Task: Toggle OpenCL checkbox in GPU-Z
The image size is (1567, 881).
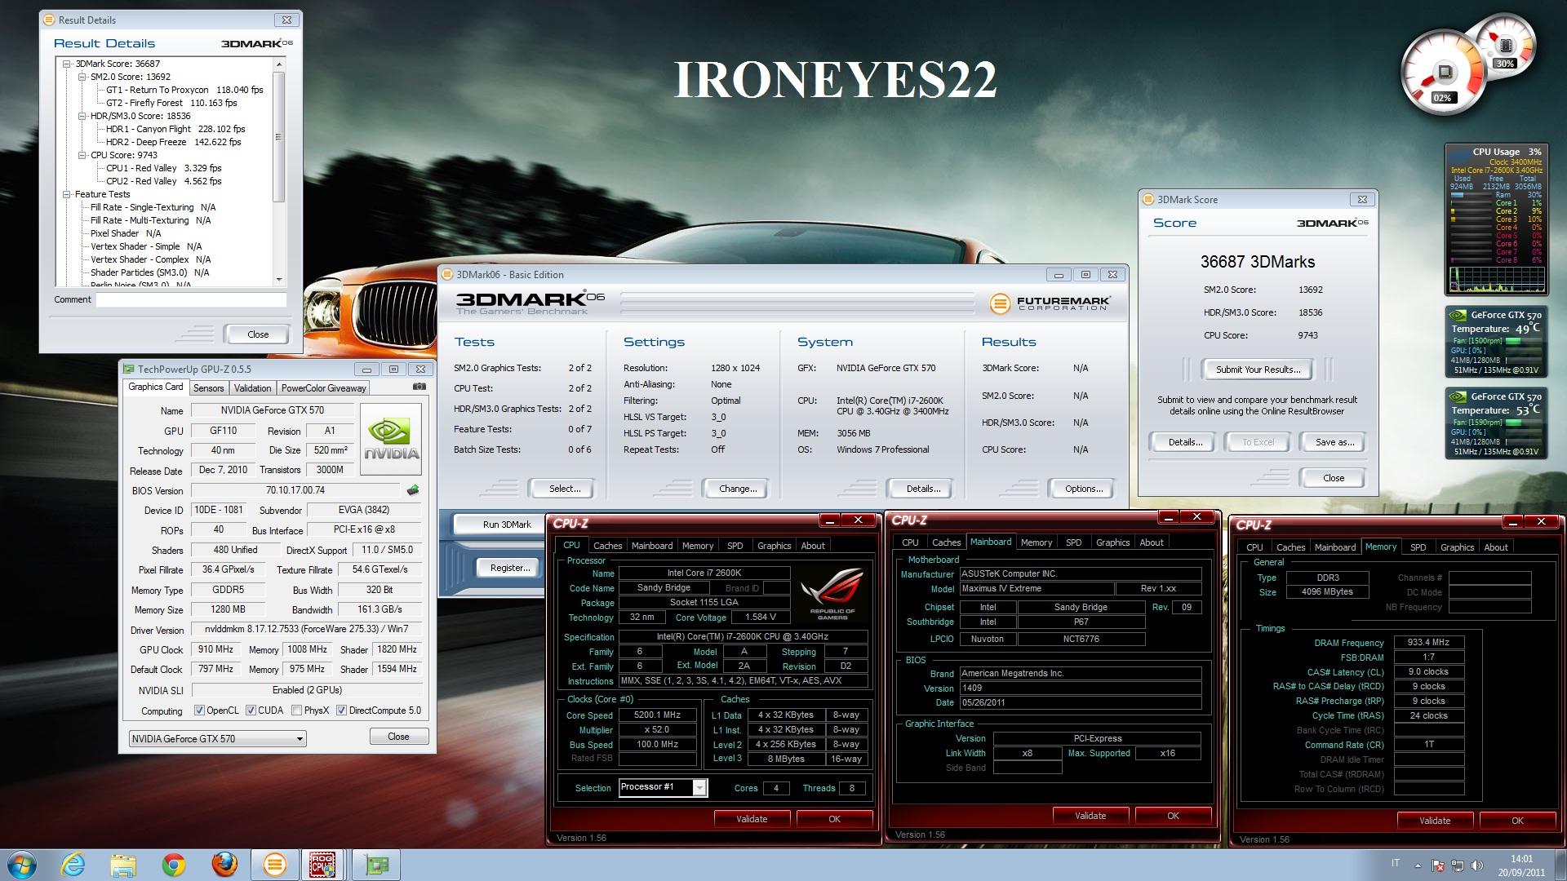Action: point(199,711)
